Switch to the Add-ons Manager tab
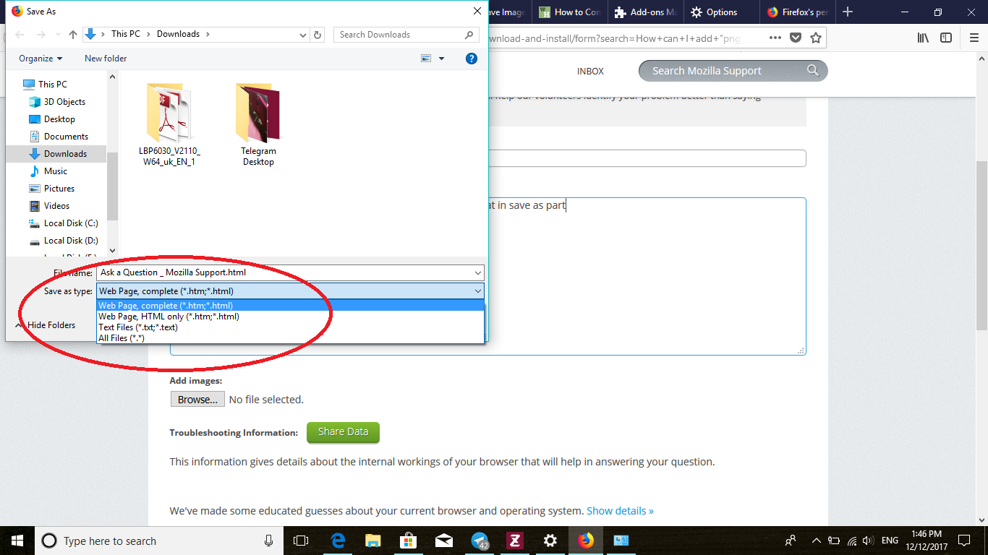988x555 pixels. (x=644, y=12)
